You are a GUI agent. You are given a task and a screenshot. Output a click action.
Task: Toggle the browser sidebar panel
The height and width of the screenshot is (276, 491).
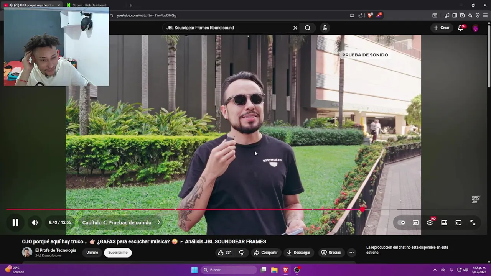455,15
